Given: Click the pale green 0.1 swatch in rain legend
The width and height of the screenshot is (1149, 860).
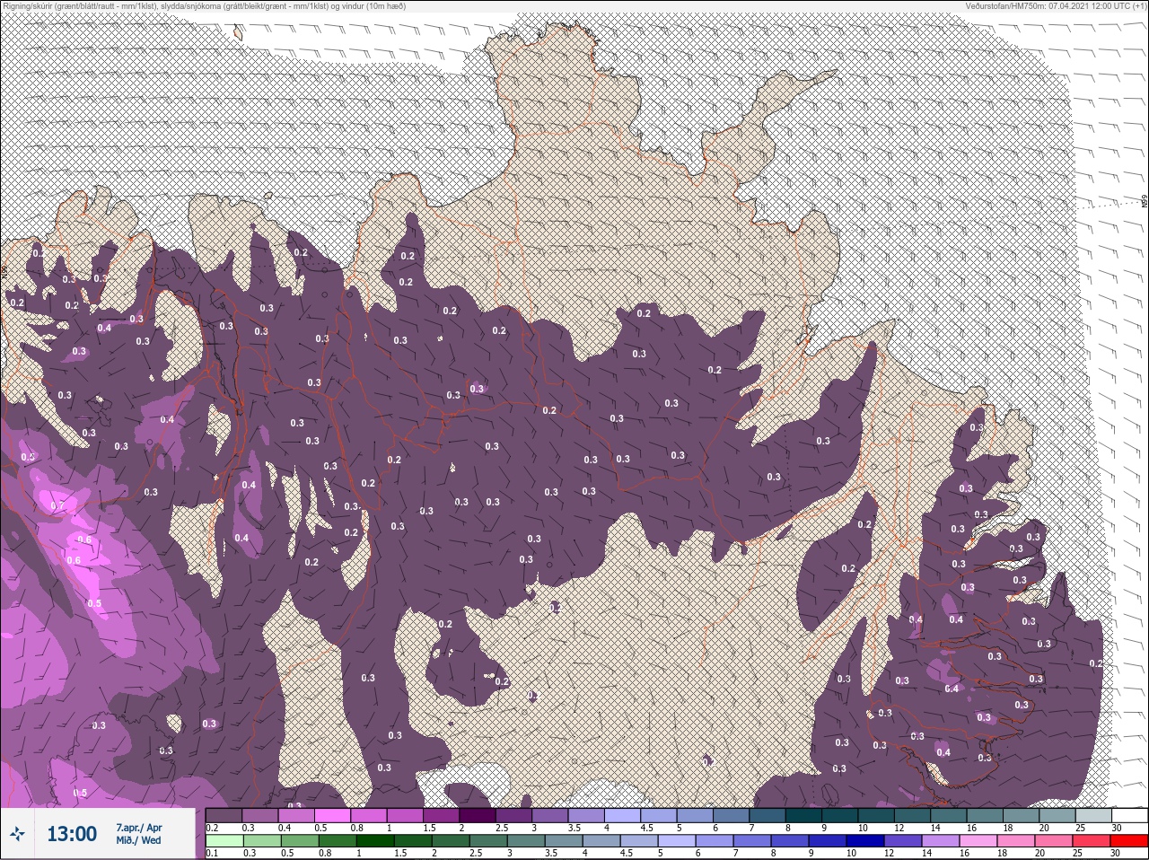Looking at the screenshot, I should (x=224, y=841).
